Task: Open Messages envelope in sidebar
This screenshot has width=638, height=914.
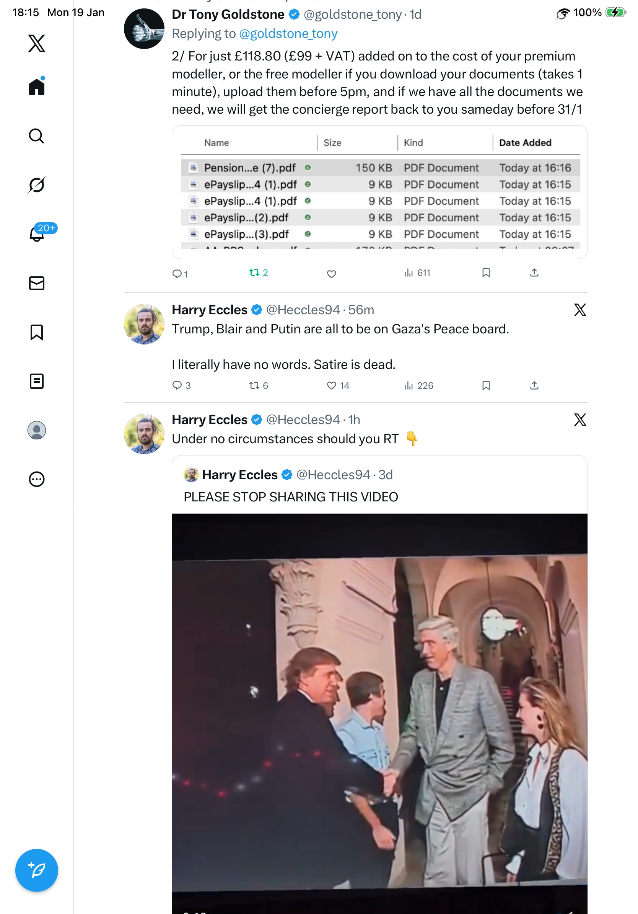Action: 37,283
